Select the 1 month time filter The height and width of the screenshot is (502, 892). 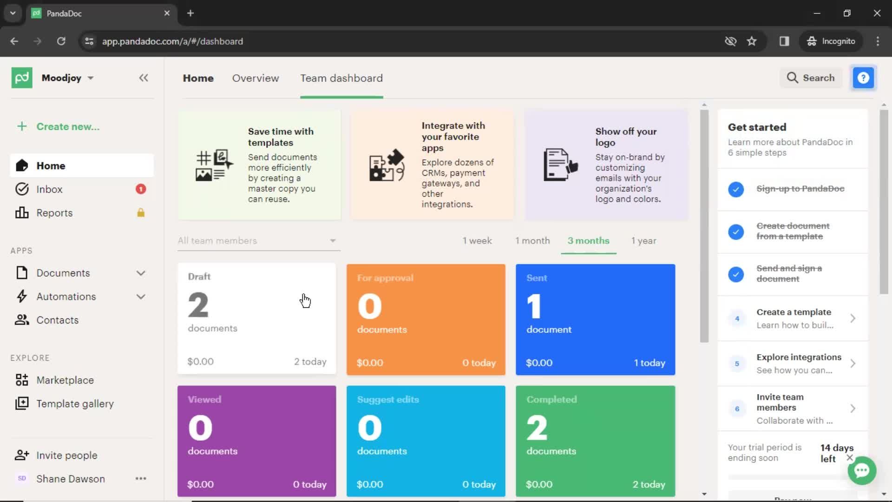pos(532,240)
